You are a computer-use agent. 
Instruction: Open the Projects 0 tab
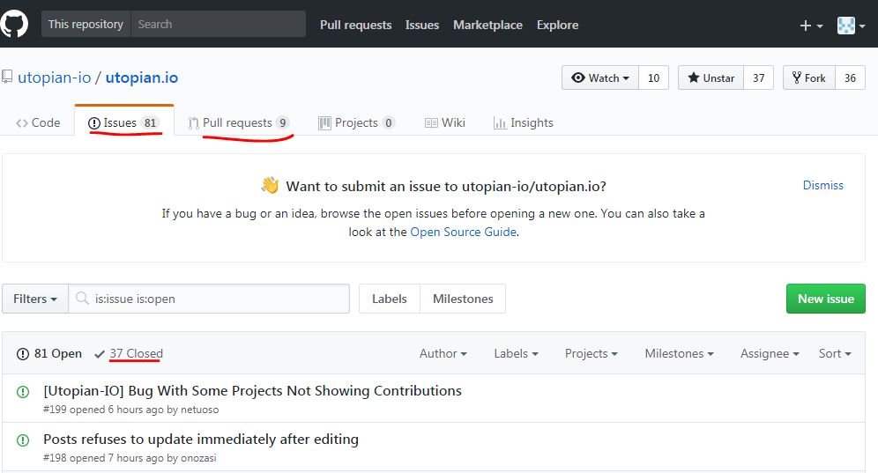coord(357,122)
